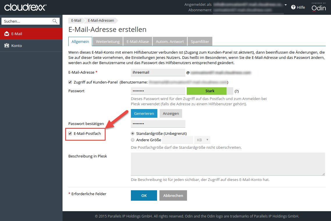Confirm with the OK button
The height and width of the screenshot is (221, 331).
(x=144, y=195)
